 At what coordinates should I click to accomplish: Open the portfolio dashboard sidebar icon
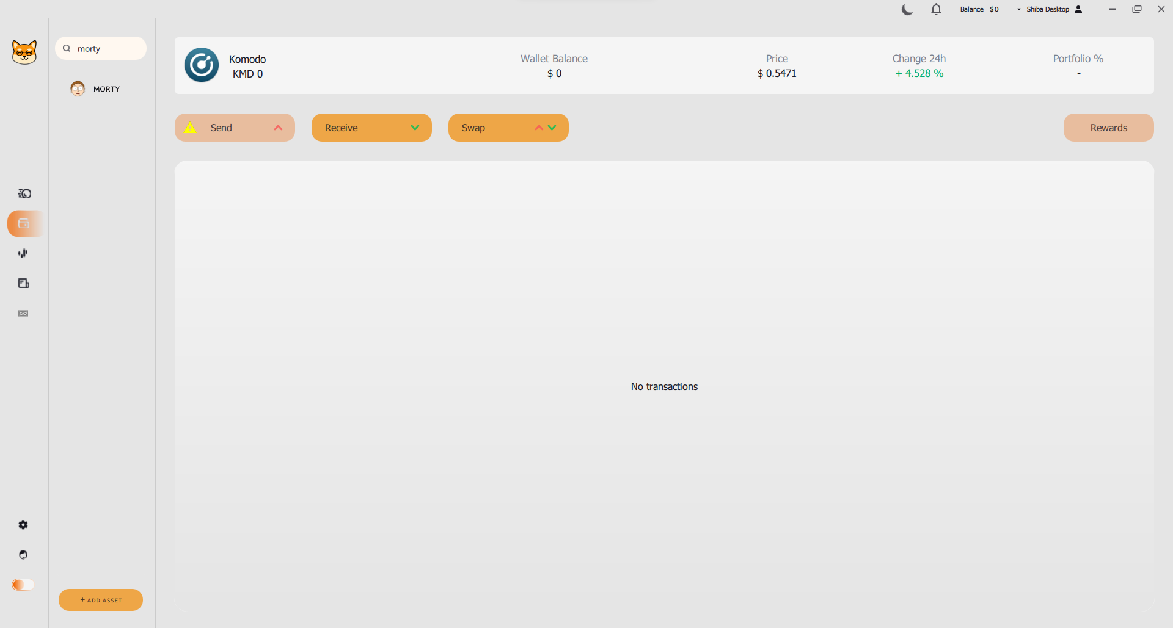24,193
